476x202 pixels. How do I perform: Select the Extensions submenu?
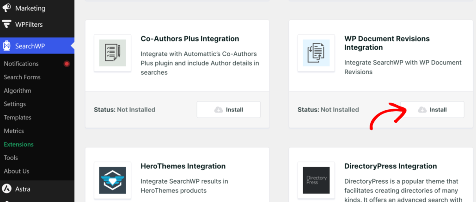[x=18, y=144]
